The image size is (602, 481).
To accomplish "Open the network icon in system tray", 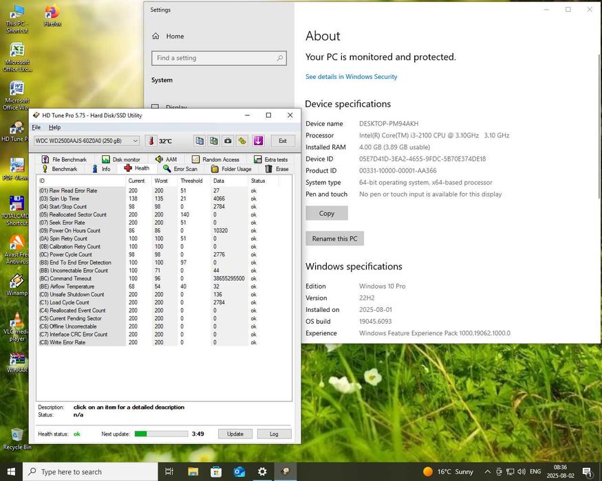I will click(x=510, y=471).
